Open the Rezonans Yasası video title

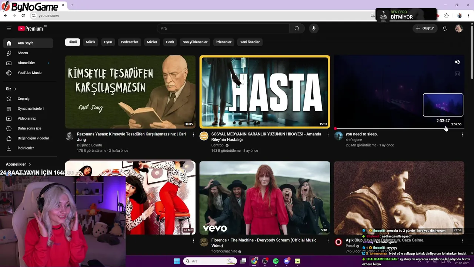point(131,137)
